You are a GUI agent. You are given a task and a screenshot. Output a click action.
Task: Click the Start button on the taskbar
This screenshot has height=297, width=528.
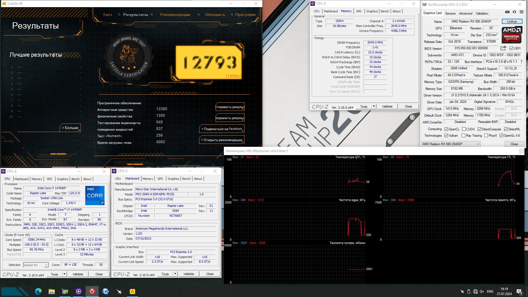point(15,291)
